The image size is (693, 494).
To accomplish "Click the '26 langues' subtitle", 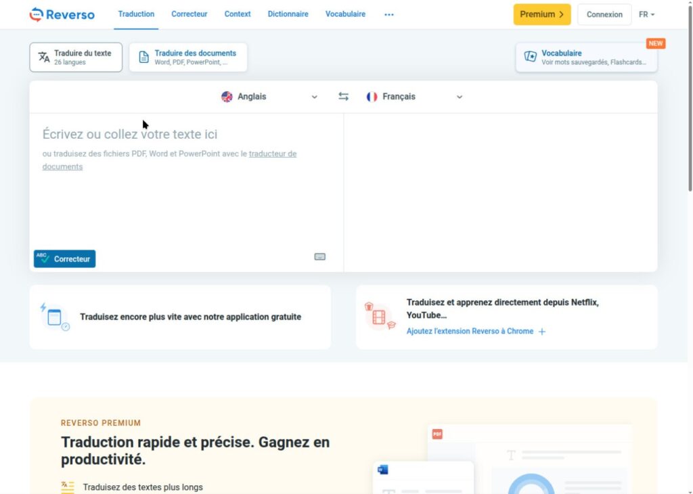I will (x=70, y=62).
